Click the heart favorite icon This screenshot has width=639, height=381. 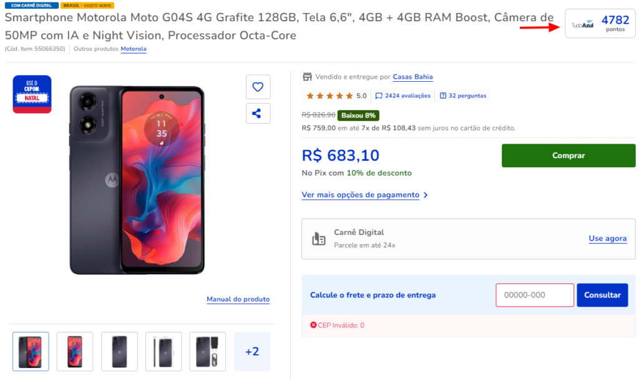[258, 87]
